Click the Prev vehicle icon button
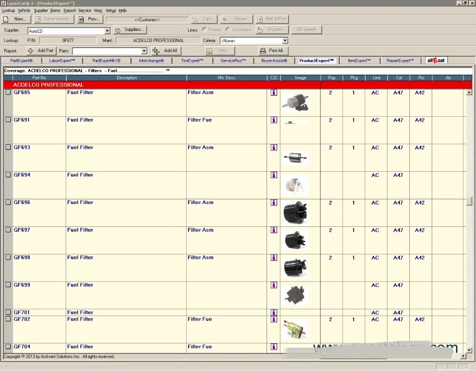Viewport: 476px width, 371px height. [89, 19]
